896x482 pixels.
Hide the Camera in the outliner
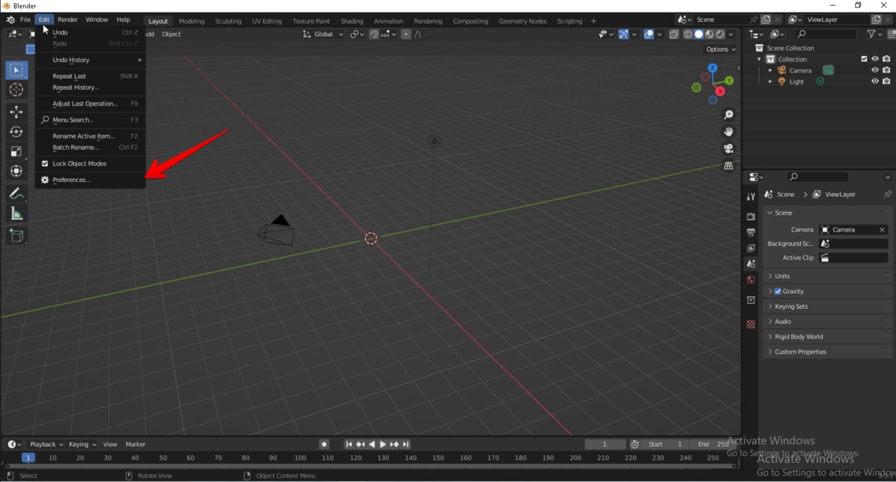pyautogui.click(x=874, y=69)
